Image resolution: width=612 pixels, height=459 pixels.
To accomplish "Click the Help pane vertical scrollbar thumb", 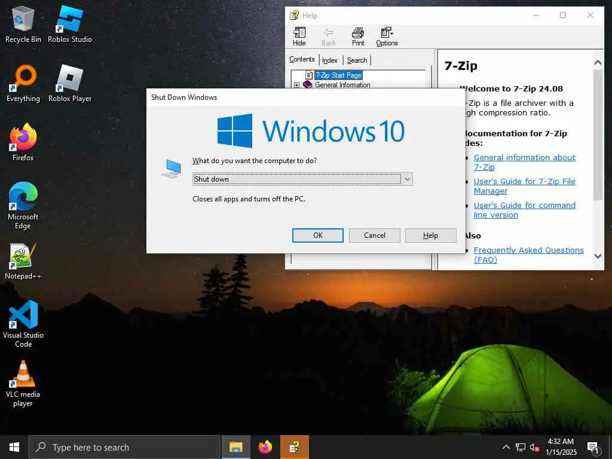I will pos(598,135).
